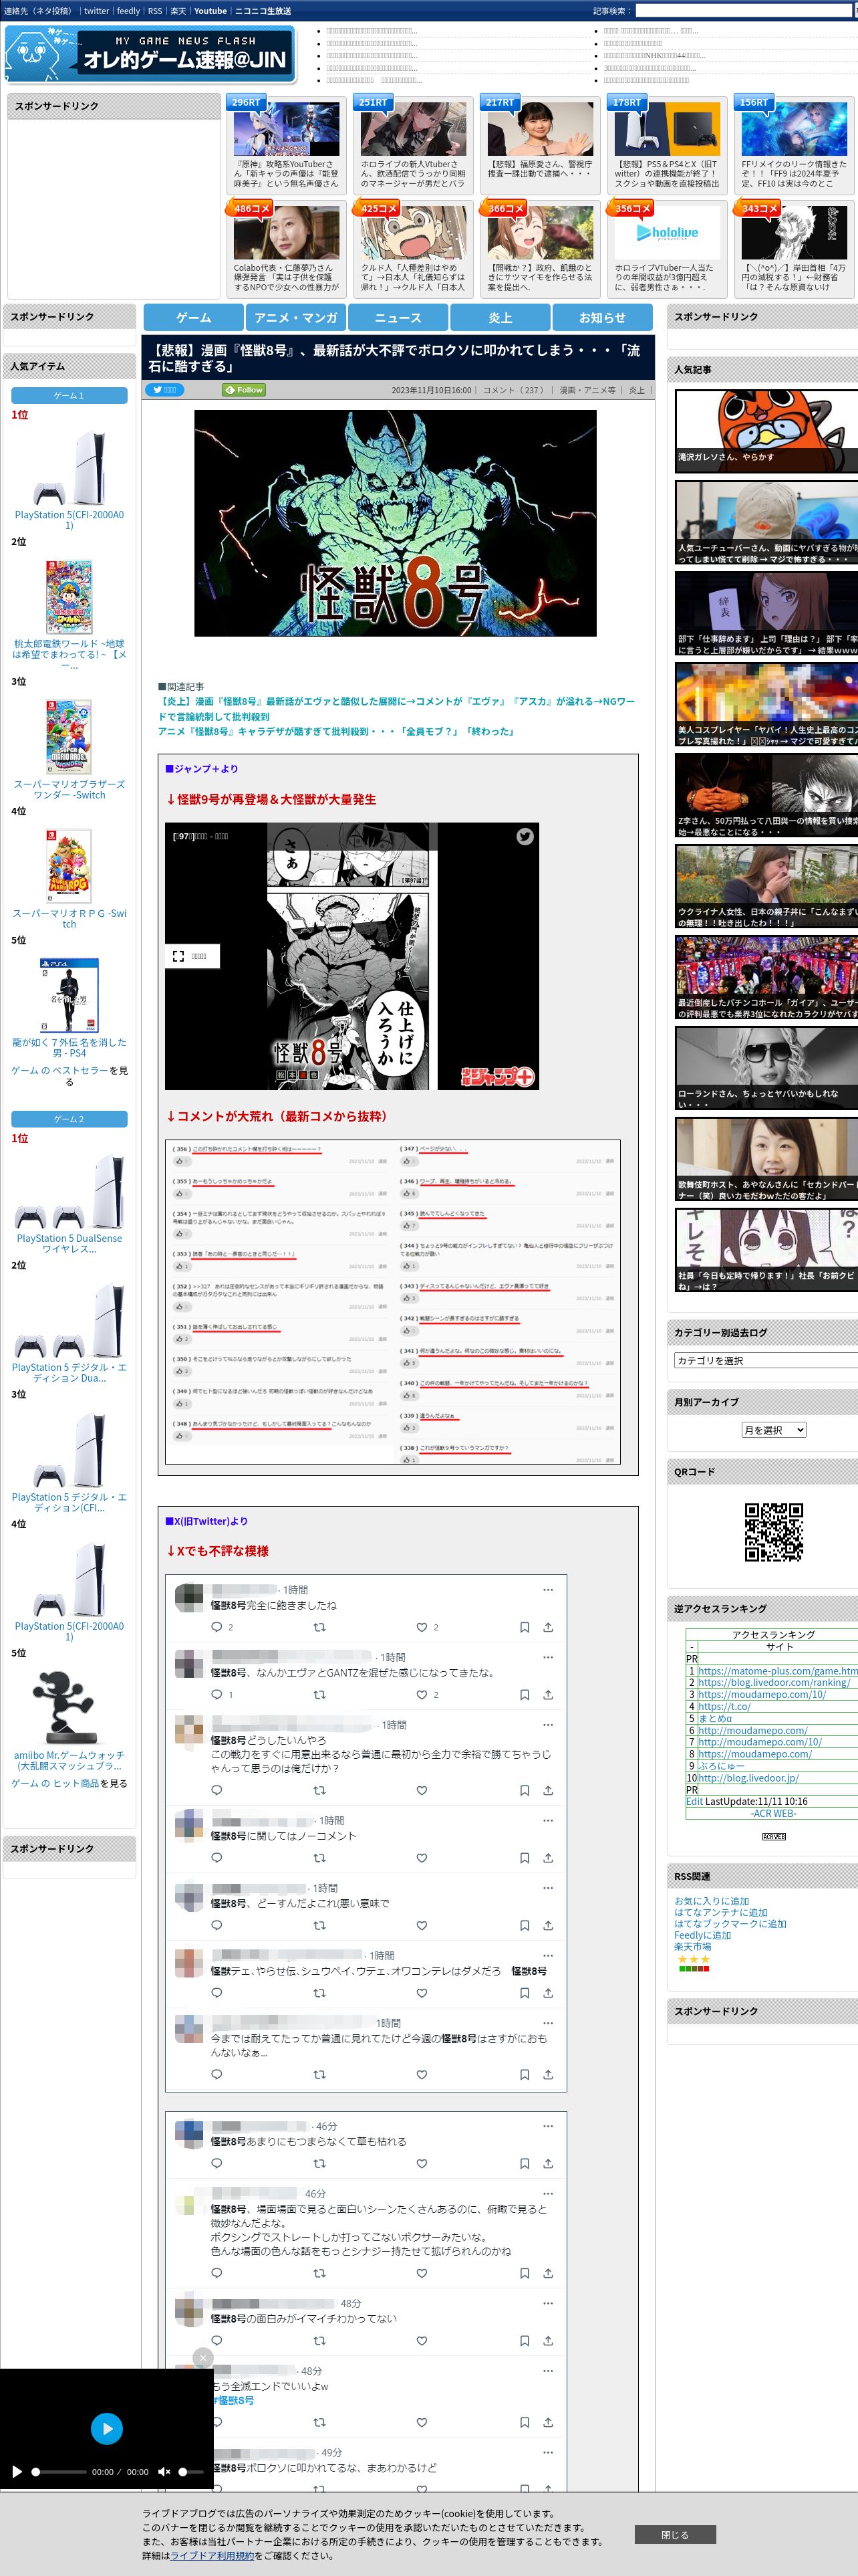Screen dimensions: 858x2576
Task: Click small play icon in video controls
Action: pos(16,2471)
